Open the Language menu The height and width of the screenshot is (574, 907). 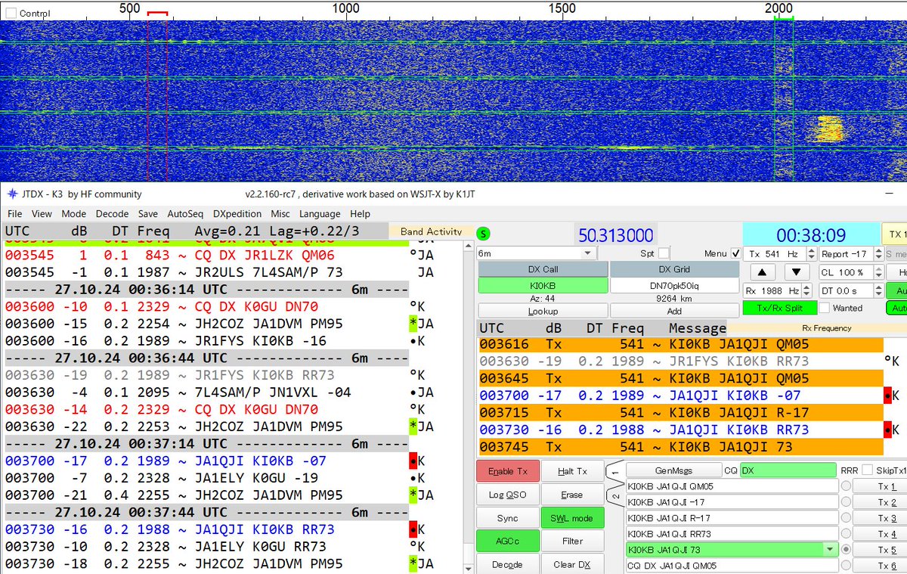coord(320,214)
